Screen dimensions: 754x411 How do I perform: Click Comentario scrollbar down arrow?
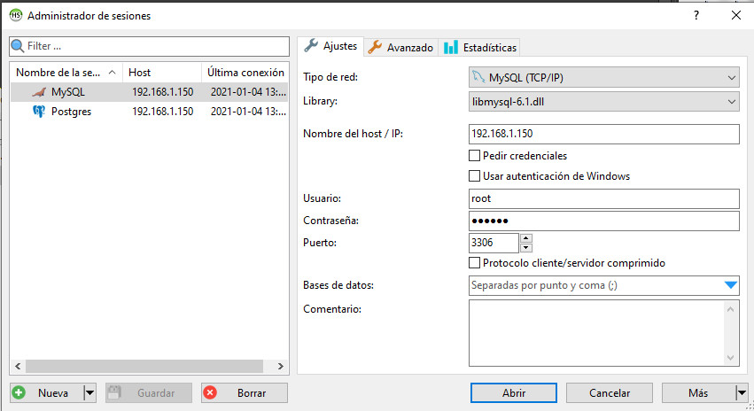click(731, 358)
